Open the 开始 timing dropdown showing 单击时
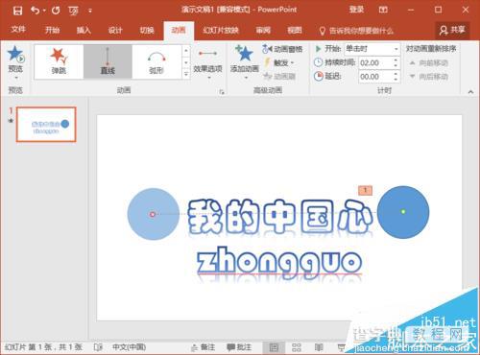 372,49
